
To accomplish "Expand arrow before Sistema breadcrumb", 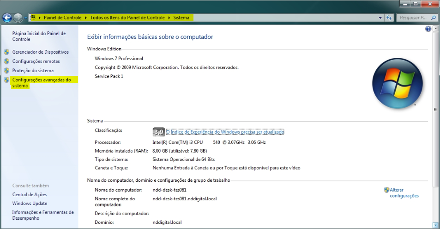I will tap(169, 18).
